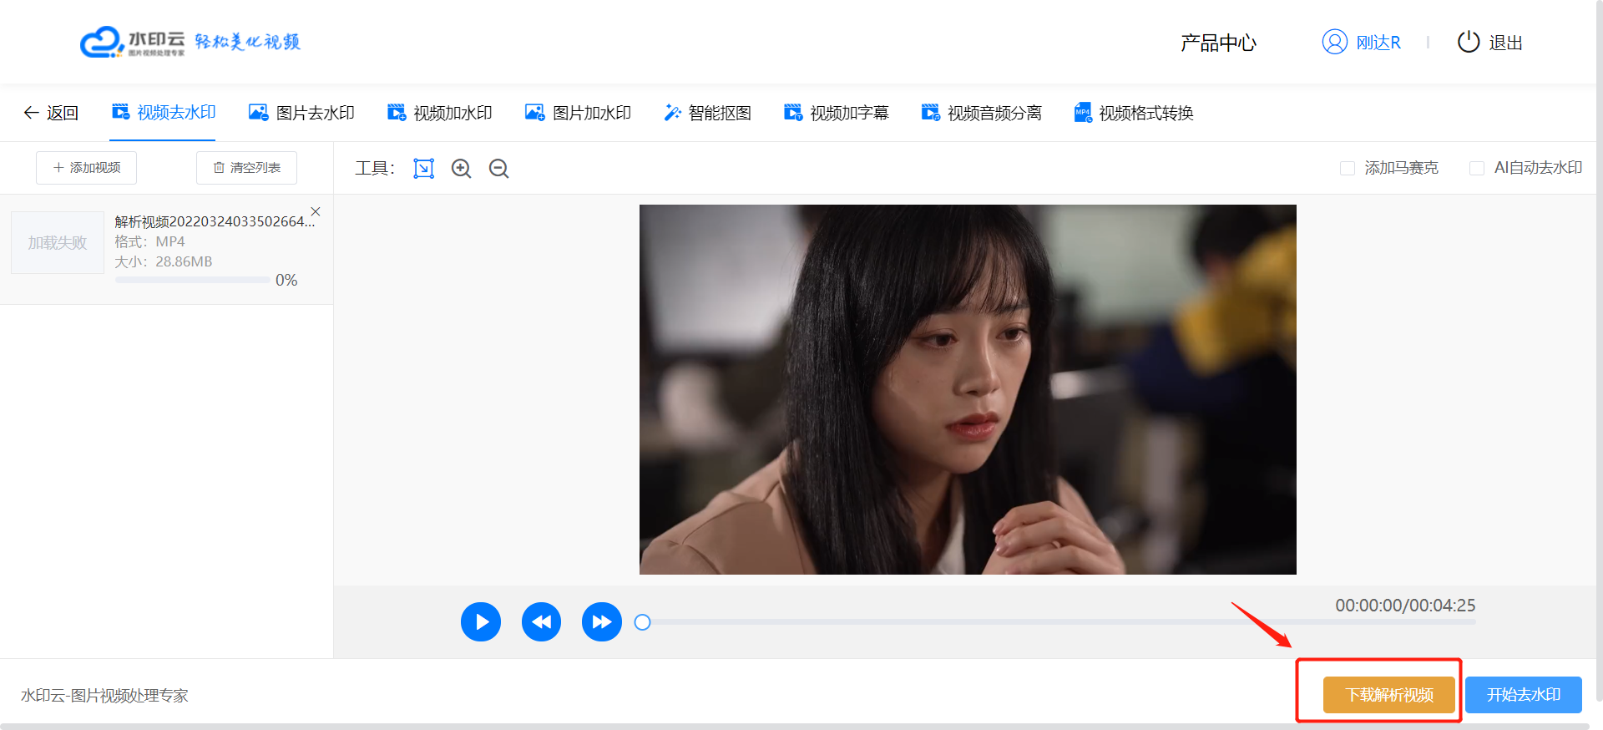Click the 加载失败 video thumbnail
Viewport: 1603px width, 730px height.
pyautogui.click(x=58, y=242)
